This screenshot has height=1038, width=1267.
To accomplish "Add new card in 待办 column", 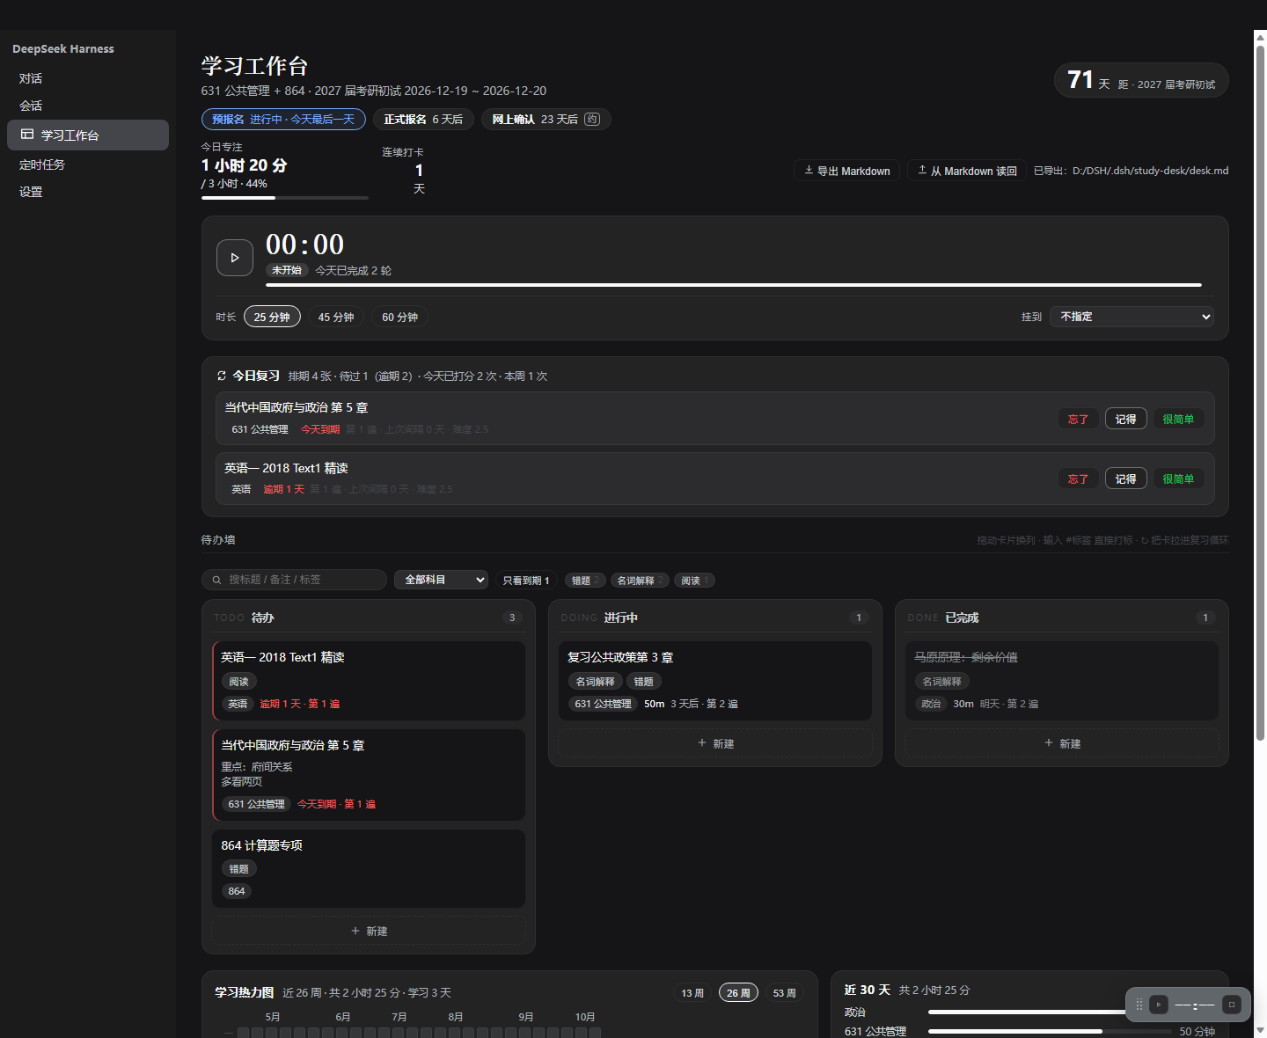I will (369, 931).
